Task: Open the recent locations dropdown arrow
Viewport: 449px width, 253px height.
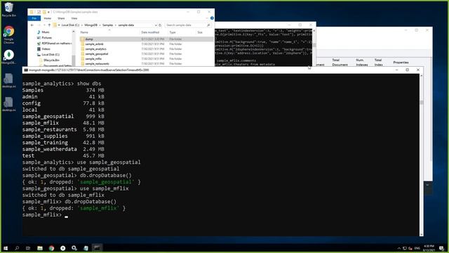Action: pyautogui.click(x=43, y=25)
